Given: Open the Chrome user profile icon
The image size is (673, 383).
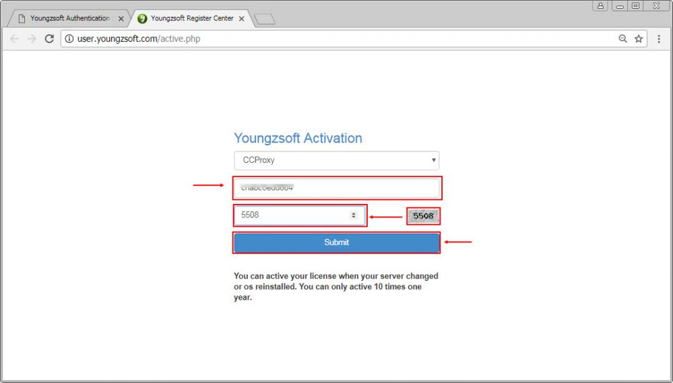Looking at the screenshot, I should (600, 5).
